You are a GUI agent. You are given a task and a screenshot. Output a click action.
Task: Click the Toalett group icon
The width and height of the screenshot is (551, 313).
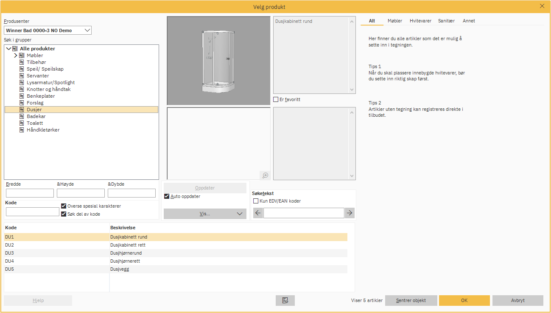pos(22,123)
